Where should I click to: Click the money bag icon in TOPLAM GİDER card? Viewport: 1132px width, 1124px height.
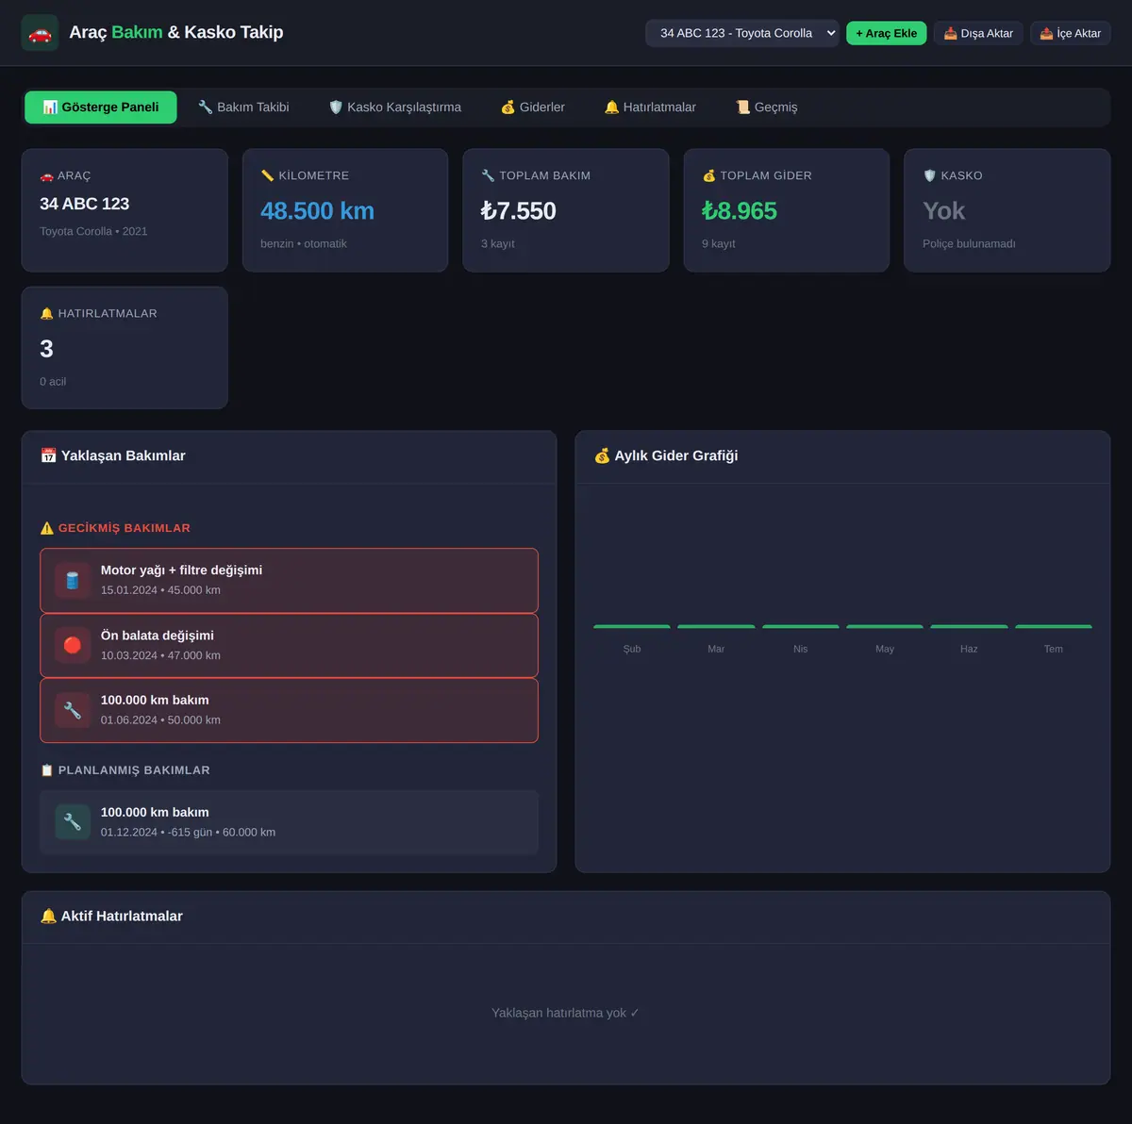click(709, 176)
